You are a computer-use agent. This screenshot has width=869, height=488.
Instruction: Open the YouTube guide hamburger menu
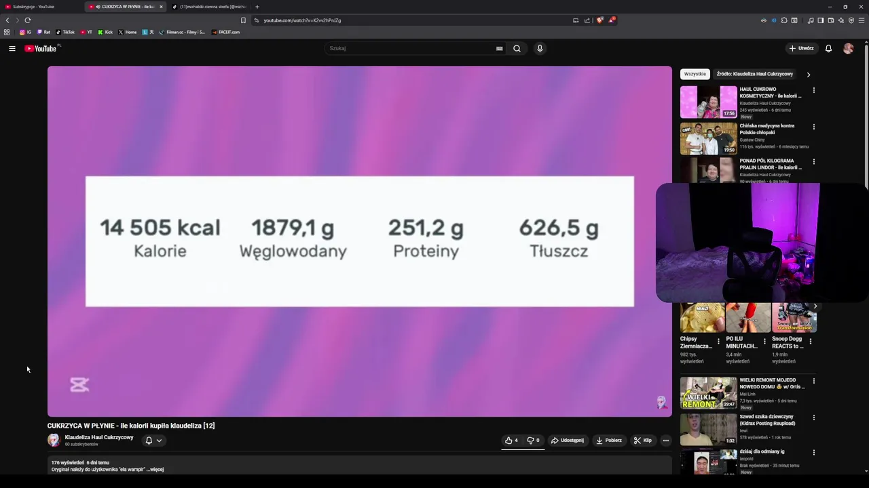pos(12,48)
